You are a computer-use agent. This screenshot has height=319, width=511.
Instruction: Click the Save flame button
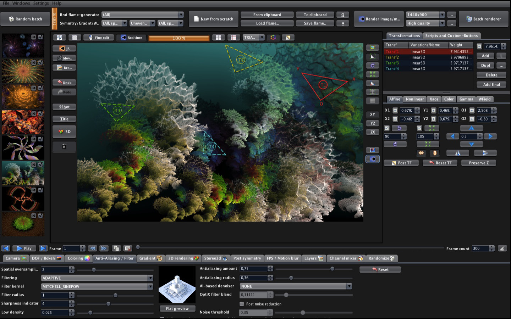point(315,23)
